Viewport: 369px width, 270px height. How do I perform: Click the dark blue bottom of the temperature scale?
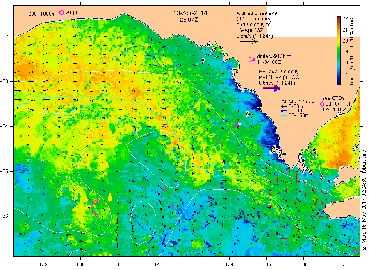(339, 83)
